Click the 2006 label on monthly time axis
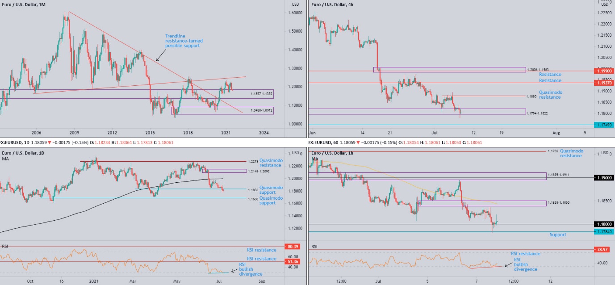Image resolution: width=615 pixels, height=285 pixels. [37, 133]
